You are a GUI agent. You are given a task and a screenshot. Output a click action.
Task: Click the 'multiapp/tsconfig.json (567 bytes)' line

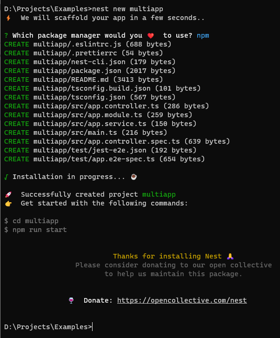coord(104,97)
